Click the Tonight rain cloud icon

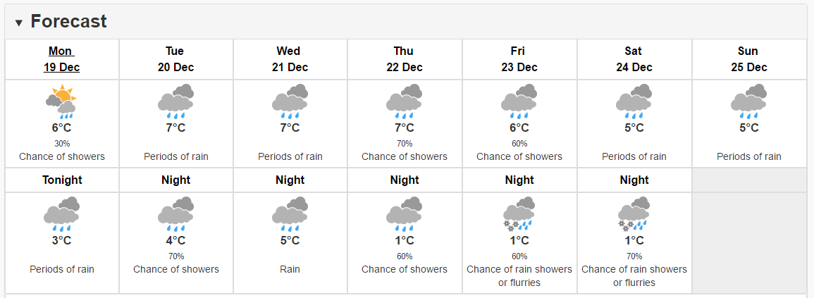[x=62, y=214]
